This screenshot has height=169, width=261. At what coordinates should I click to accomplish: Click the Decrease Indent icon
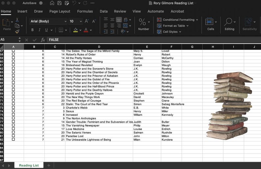(106, 32)
